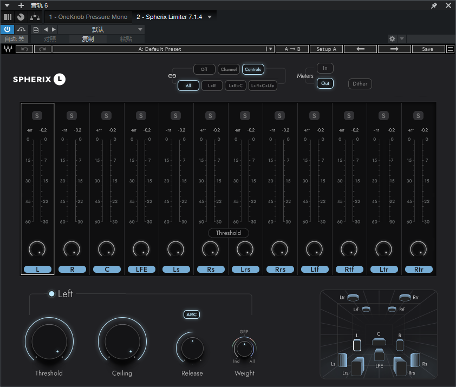Image resolution: width=456 pixels, height=387 pixels.
Task: Toggle the ARC auto release
Action: [x=192, y=314]
